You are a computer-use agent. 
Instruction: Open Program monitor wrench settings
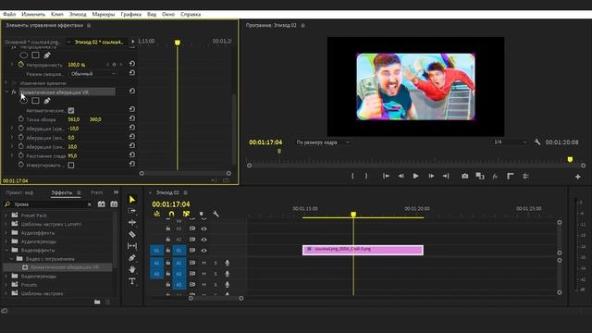537,142
